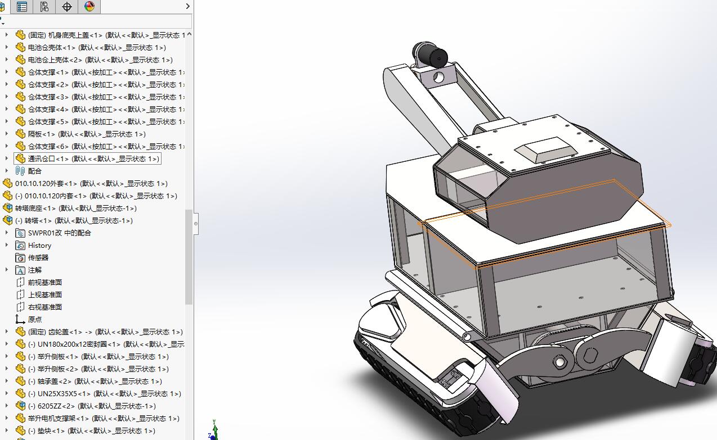This screenshot has width=717, height=440.
Task: Select 仓体支撑<3> part icon
Action: (20, 97)
